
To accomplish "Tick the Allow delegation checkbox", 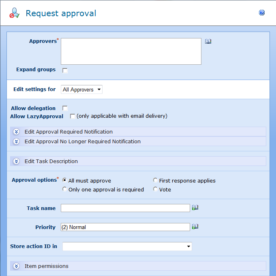I will pos(65,108).
